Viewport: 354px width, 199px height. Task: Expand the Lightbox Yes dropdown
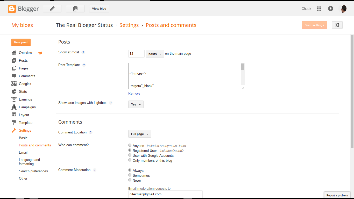(x=136, y=104)
